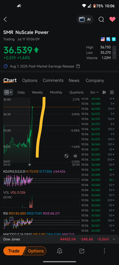The height and width of the screenshot is (265, 119).
Task: Add earnings date via calendar-plus icon
Action: [78, 66]
